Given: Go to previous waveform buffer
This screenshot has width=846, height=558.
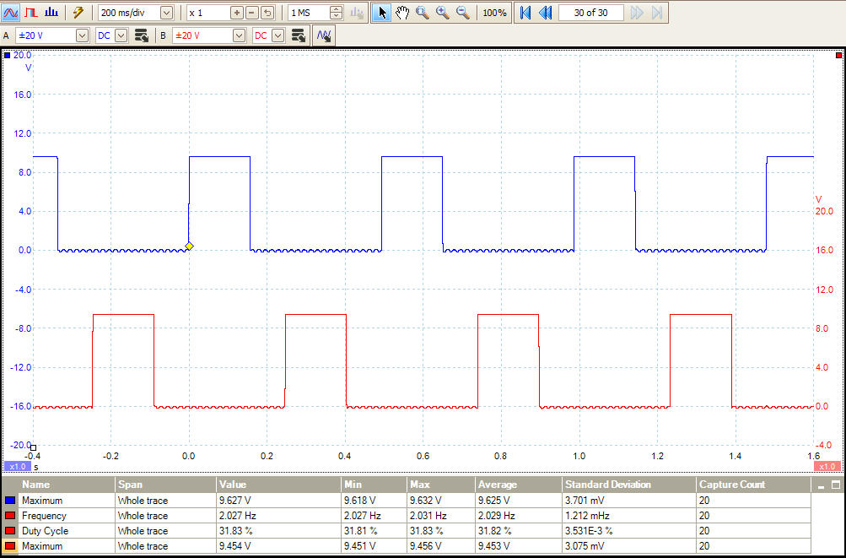Looking at the screenshot, I should point(546,13).
